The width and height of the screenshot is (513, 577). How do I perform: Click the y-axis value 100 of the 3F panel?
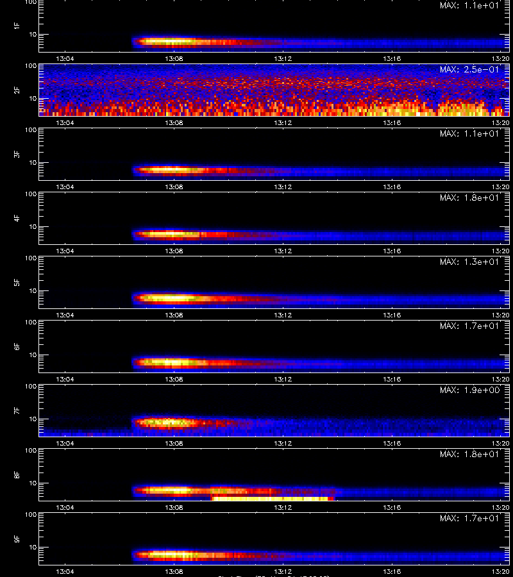tap(31, 130)
